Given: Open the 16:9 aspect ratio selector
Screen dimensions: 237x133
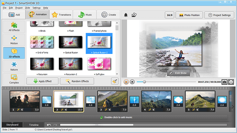Looking at the screenshot, I should (x=169, y=15).
